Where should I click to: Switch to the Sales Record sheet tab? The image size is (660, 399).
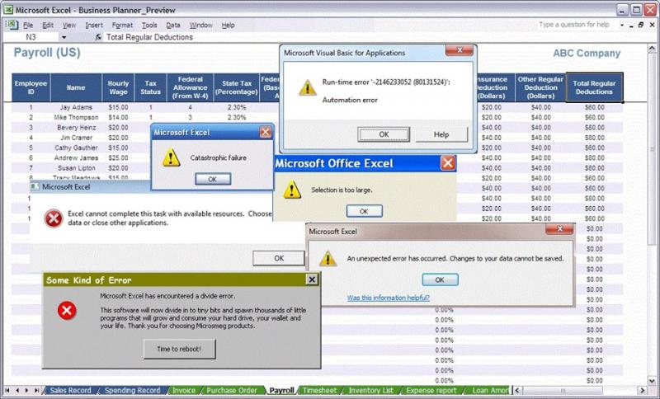pos(70,390)
